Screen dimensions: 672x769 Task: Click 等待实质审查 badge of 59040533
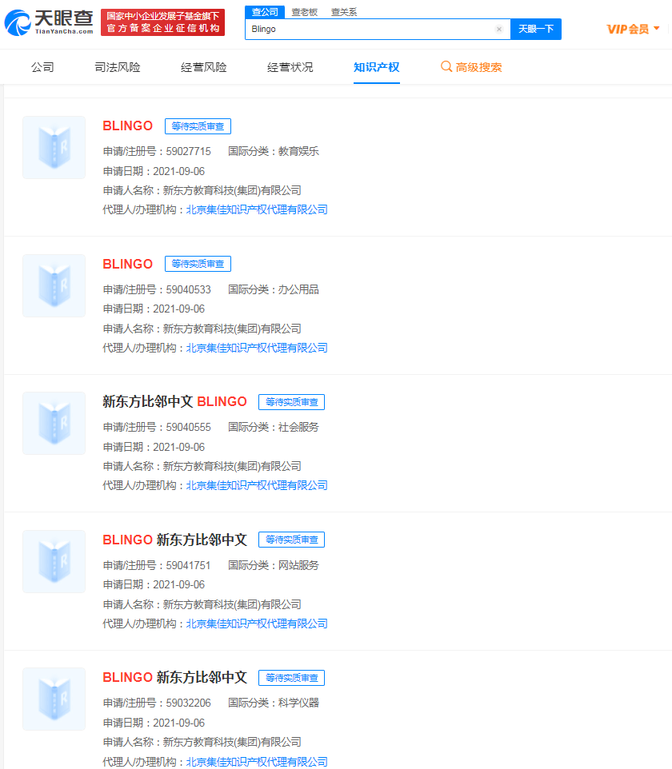pos(198,264)
